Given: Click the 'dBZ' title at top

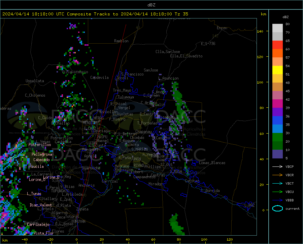Looking at the screenshot, I should click(151, 5).
